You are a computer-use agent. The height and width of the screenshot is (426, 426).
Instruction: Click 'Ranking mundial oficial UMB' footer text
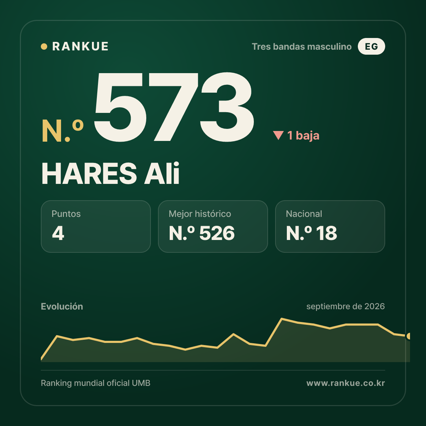tap(95, 383)
